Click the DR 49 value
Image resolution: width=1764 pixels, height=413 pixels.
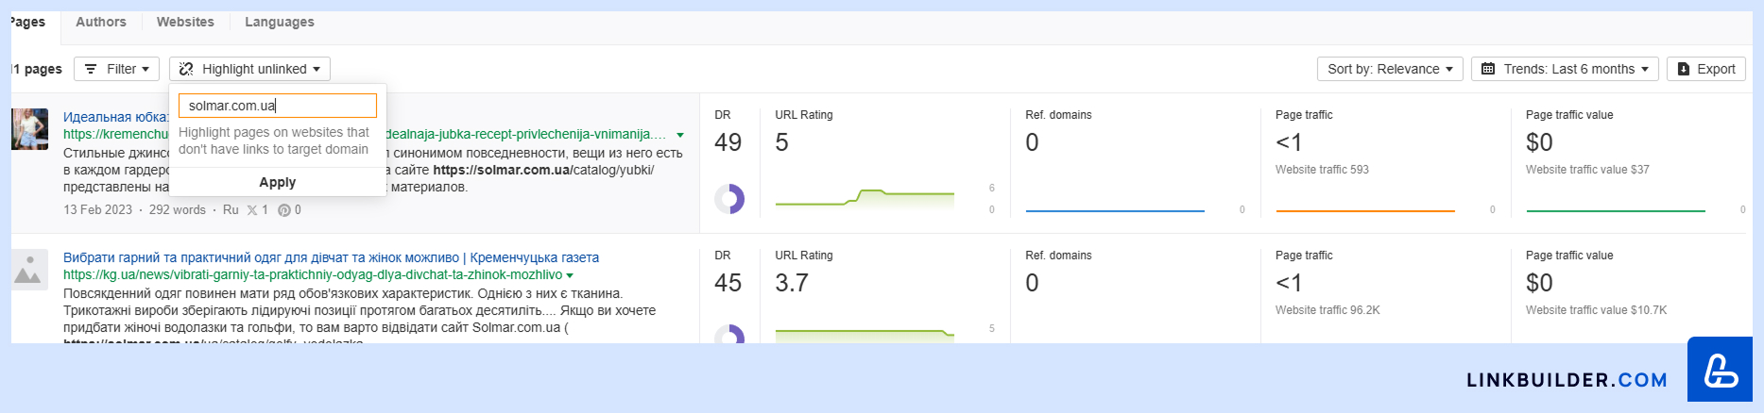[728, 142]
